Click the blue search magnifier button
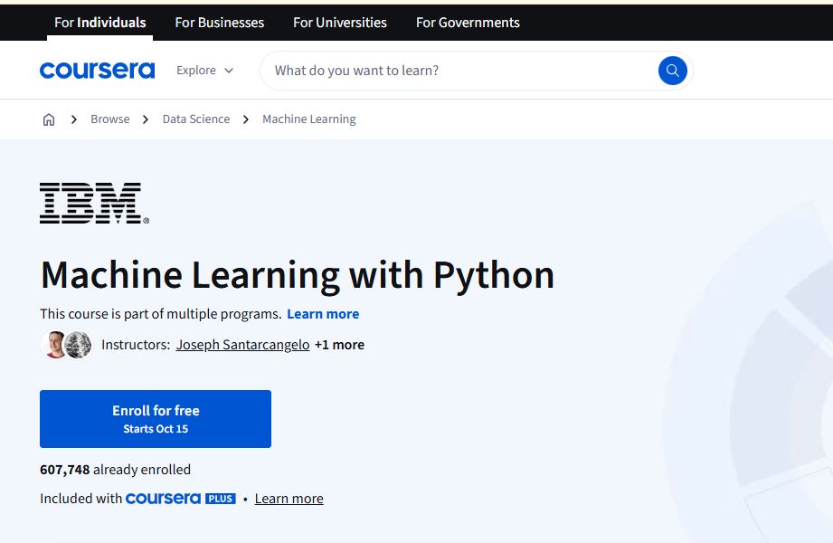Screen dimensions: 833x543 672,71
